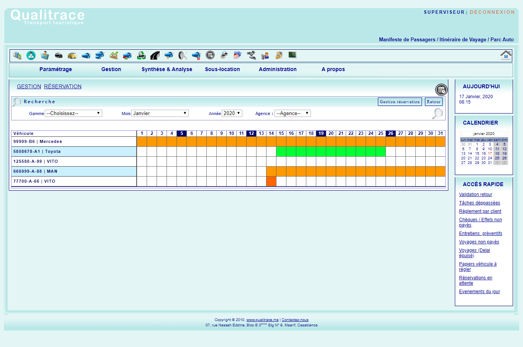Select date 17 in the mini calendar
This screenshot has width=523, height=347.
tap(490, 154)
